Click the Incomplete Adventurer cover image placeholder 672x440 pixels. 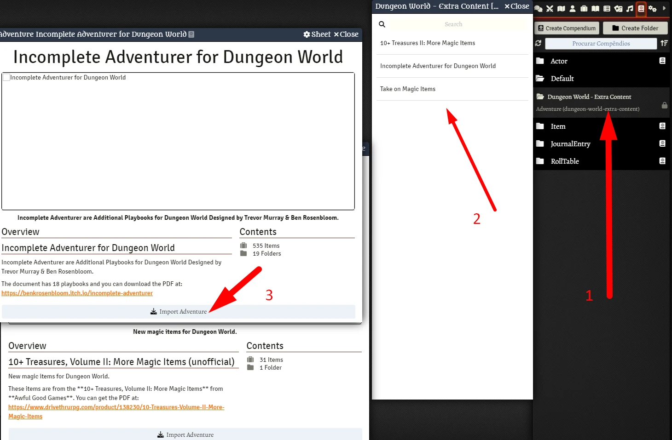(x=178, y=141)
